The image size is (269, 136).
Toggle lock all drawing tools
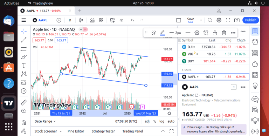[24, 131]
